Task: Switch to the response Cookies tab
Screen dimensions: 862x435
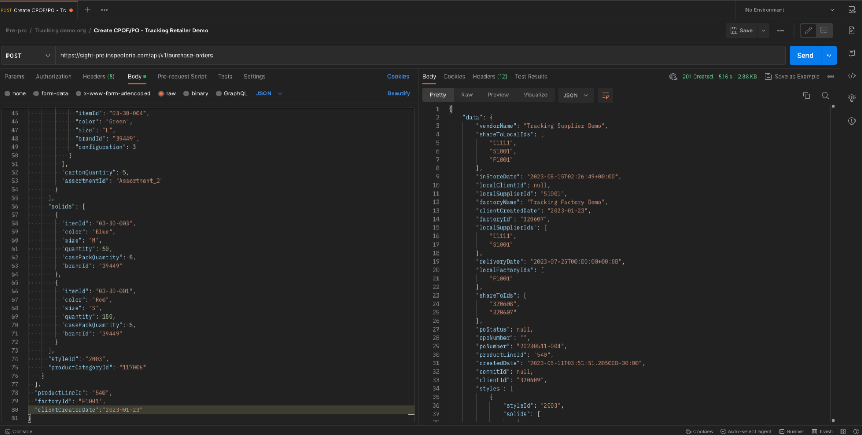Action: (454, 77)
